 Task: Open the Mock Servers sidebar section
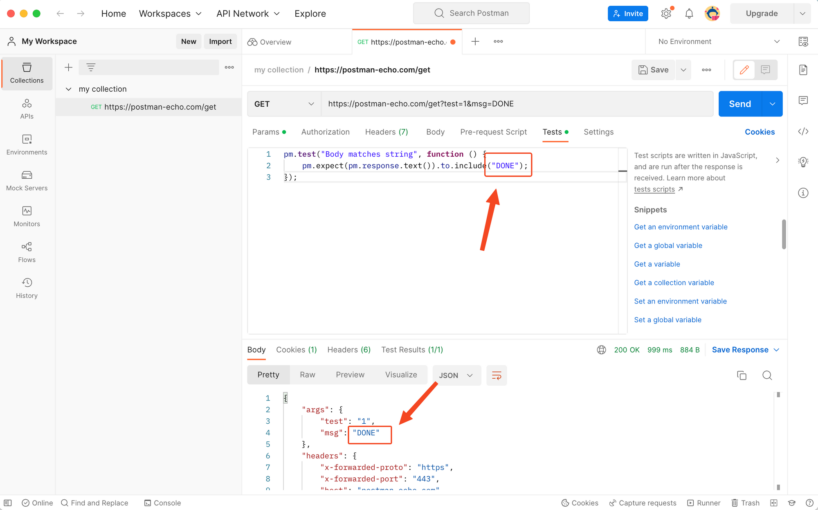coord(27,181)
